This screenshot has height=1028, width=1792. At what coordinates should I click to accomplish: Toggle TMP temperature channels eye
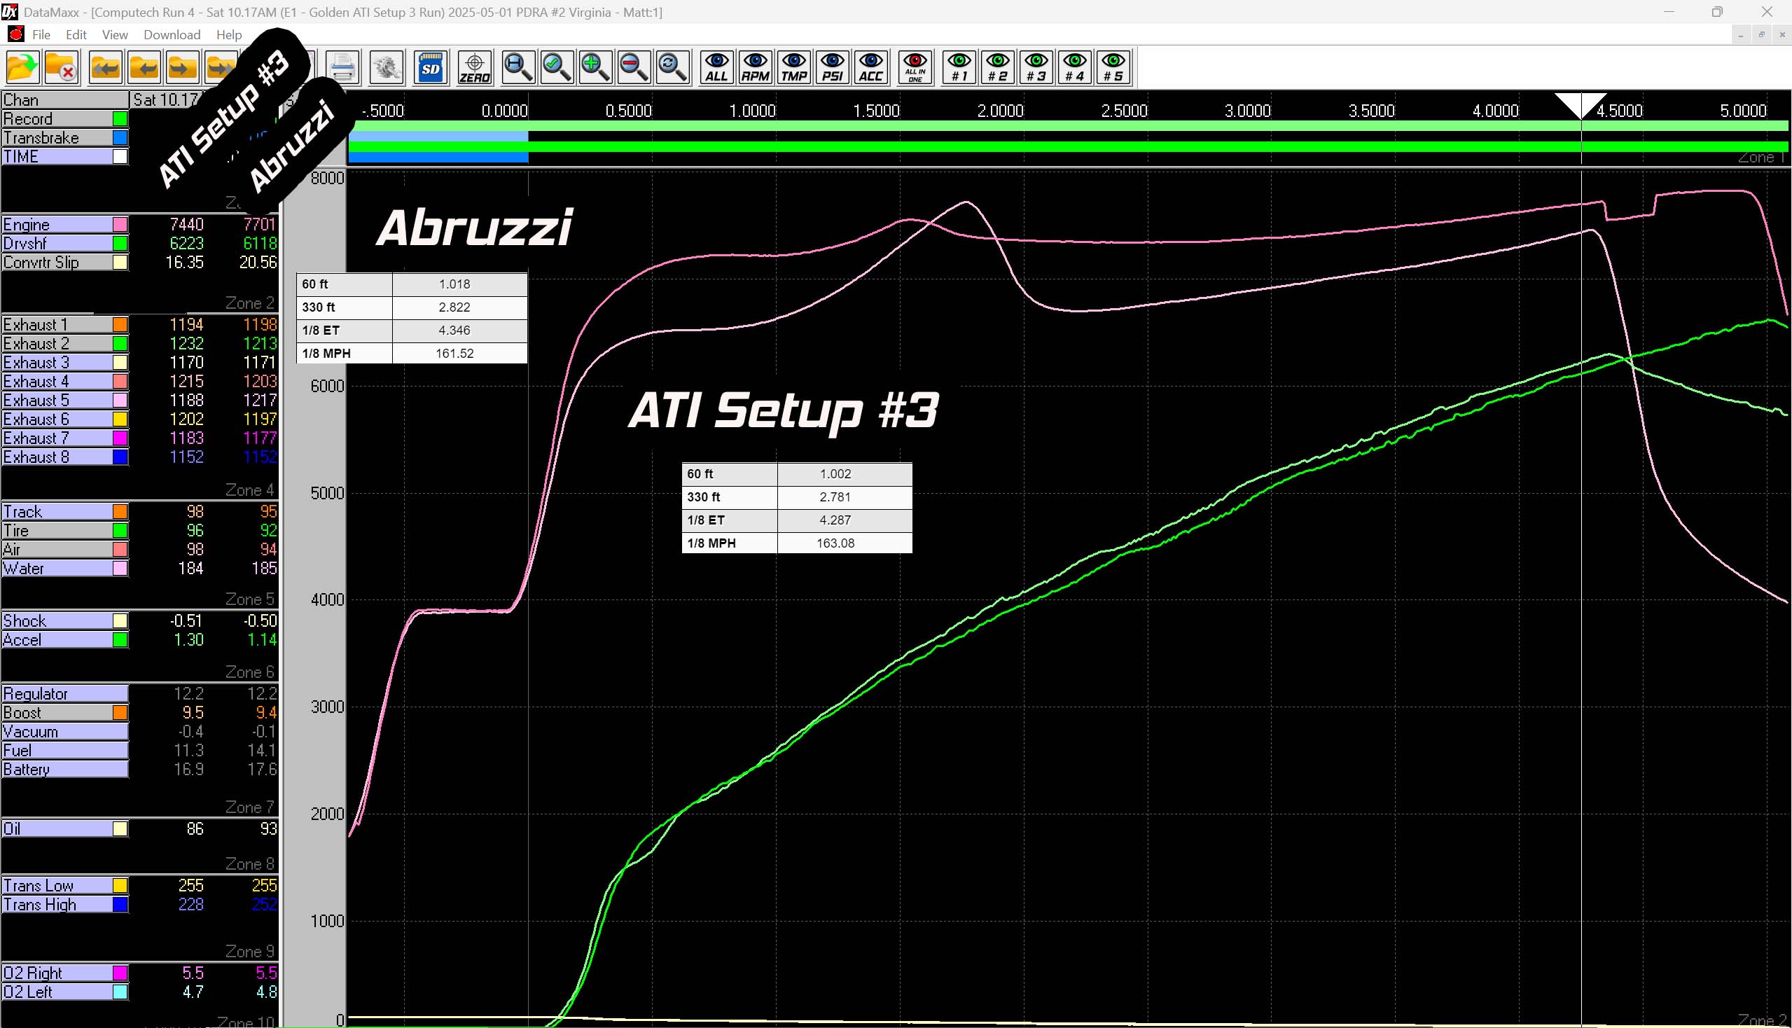pyautogui.click(x=793, y=68)
